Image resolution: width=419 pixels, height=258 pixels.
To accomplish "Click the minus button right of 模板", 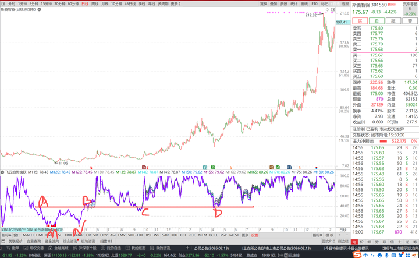I will pyautogui.click(x=347, y=235).
